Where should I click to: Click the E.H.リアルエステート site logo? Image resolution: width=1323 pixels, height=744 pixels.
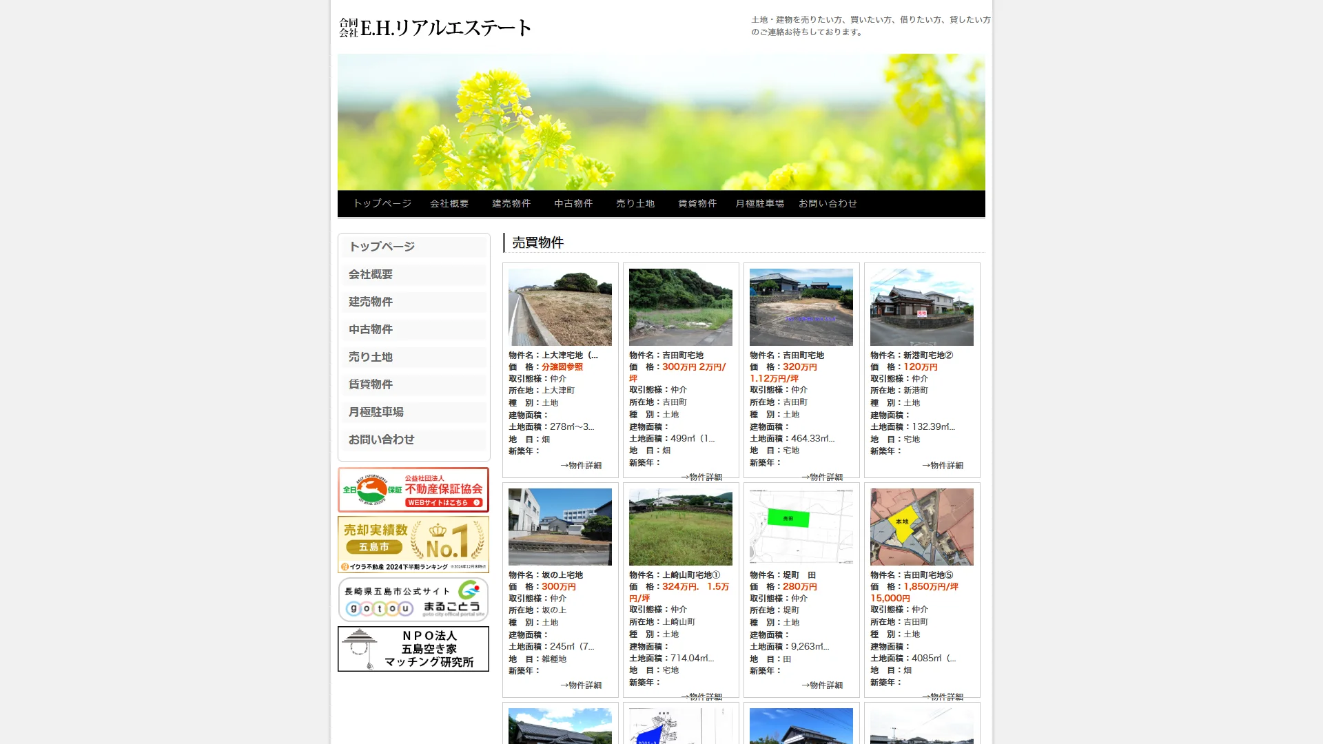(x=435, y=28)
